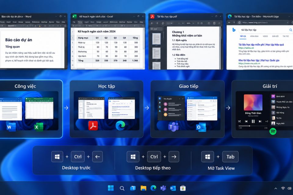This screenshot has width=293, height=195.
Task: Click the back arrow in Edge window
Action: (x=229, y=22)
